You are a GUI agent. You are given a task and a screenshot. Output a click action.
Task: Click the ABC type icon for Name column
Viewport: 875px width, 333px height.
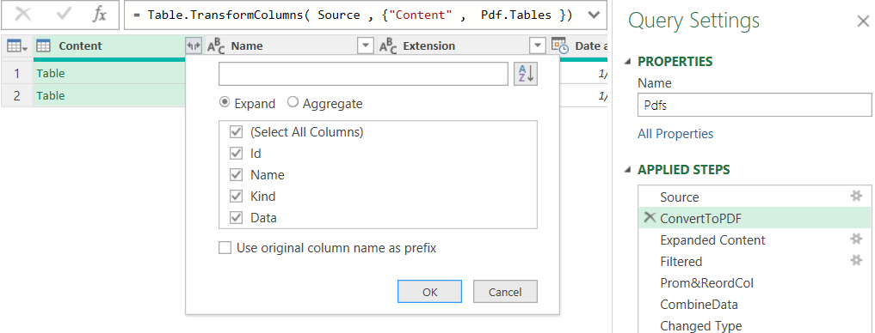tap(216, 46)
